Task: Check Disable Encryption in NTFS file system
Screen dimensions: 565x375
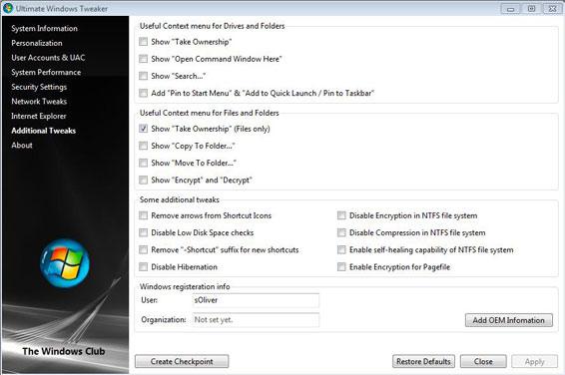Action: pos(341,215)
